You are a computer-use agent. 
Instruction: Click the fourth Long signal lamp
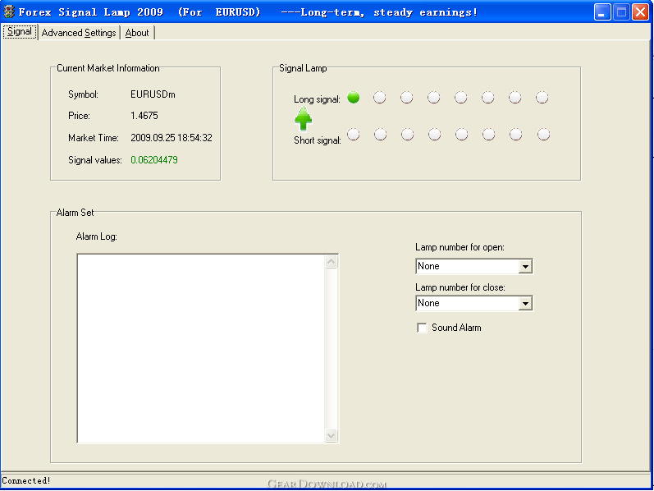click(434, 98)
